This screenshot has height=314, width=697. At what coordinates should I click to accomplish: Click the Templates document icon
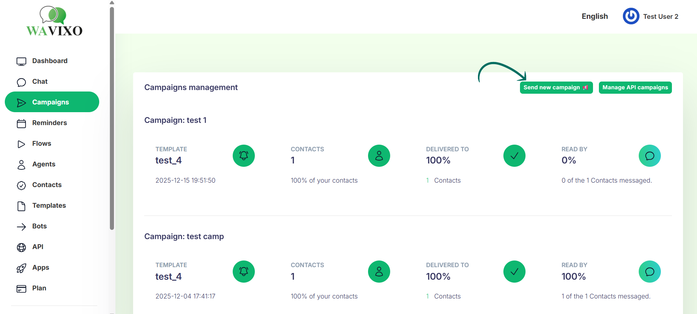pos(21,206)
